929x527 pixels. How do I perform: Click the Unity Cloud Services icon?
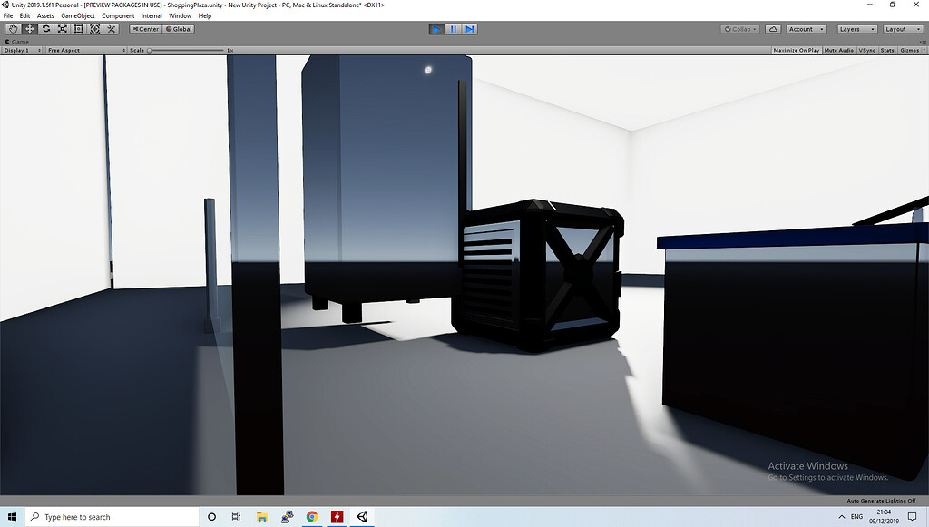tap(773, 28)
